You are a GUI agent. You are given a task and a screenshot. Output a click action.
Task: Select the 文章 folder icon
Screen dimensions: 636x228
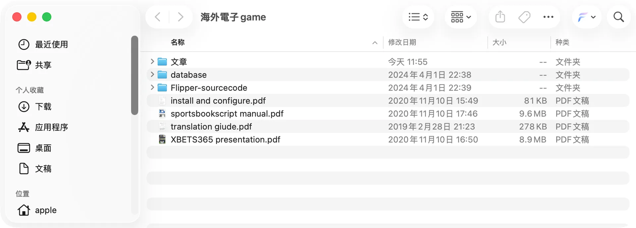click(162, 62)
